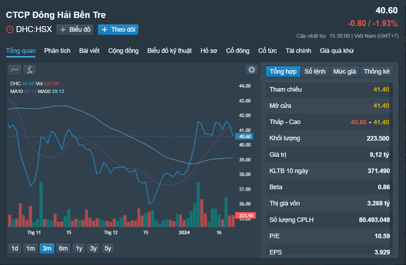406x265 pixels.
Task: Click the Thg 12 date label on chart axis
Action: (111, 232)
